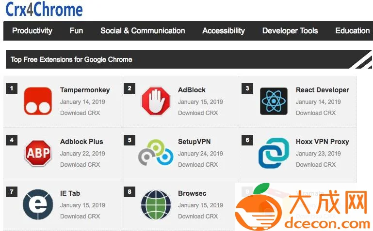The image size is (373, 231).
Task: Open the Tampermonkey title link
Action: coord(85,90)
